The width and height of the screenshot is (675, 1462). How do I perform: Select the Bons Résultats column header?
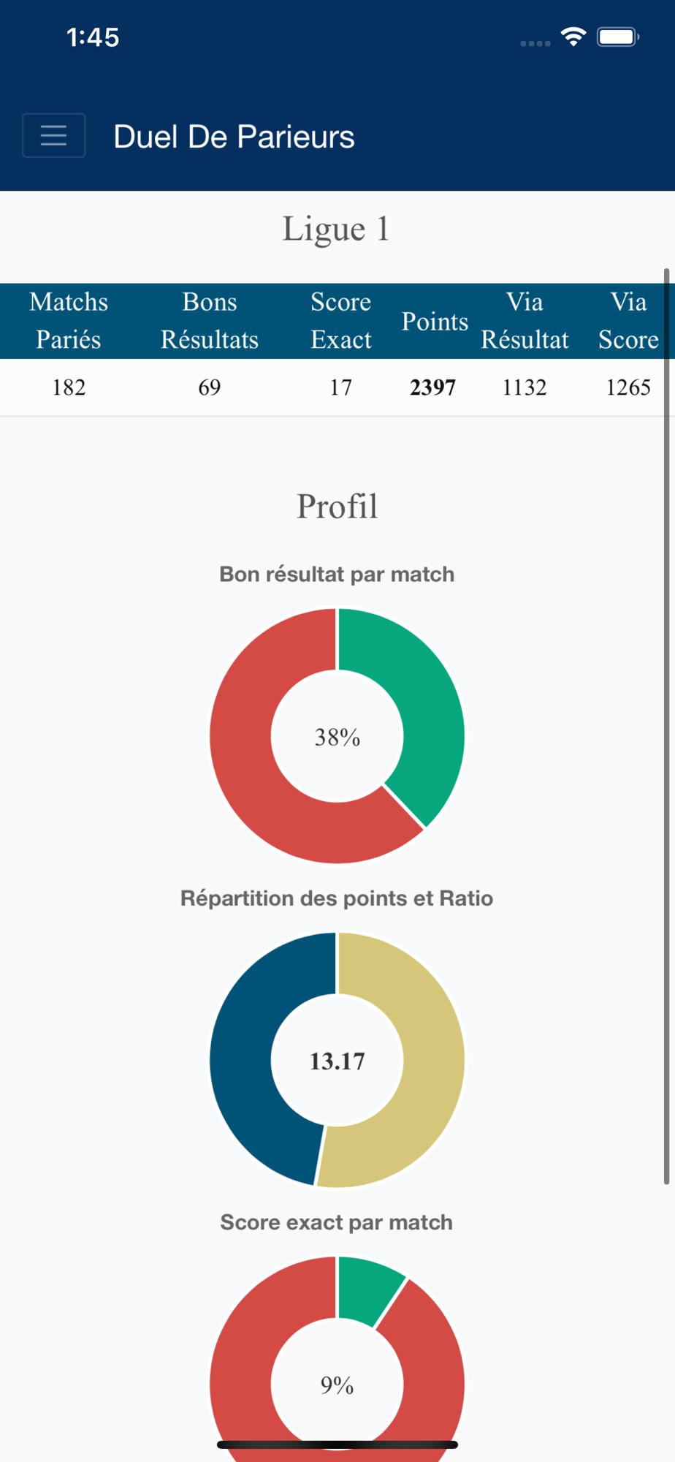click(210, 321)
